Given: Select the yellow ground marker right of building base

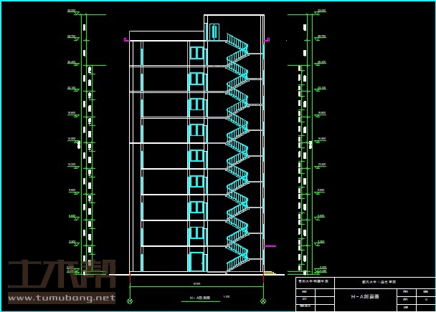Looking at the screenshot, I should [270, 273].
